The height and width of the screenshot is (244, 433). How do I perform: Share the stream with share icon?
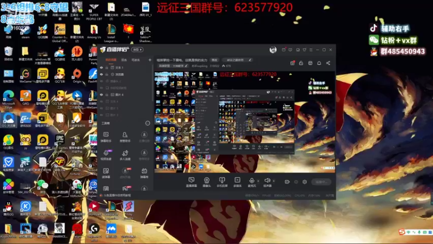pyautogui.click(x=329, y=63)
